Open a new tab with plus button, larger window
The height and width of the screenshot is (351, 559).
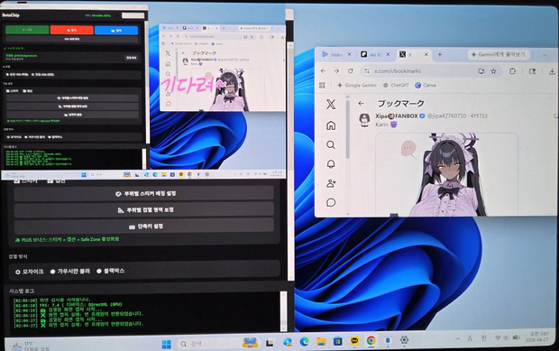[x=440, y=54]
